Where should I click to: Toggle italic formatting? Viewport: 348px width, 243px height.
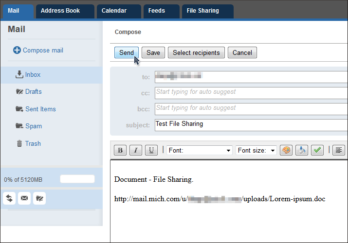[136, 150]
